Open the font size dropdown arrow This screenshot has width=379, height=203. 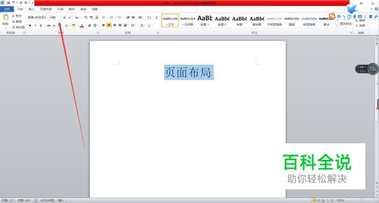[x=60, y=18]
